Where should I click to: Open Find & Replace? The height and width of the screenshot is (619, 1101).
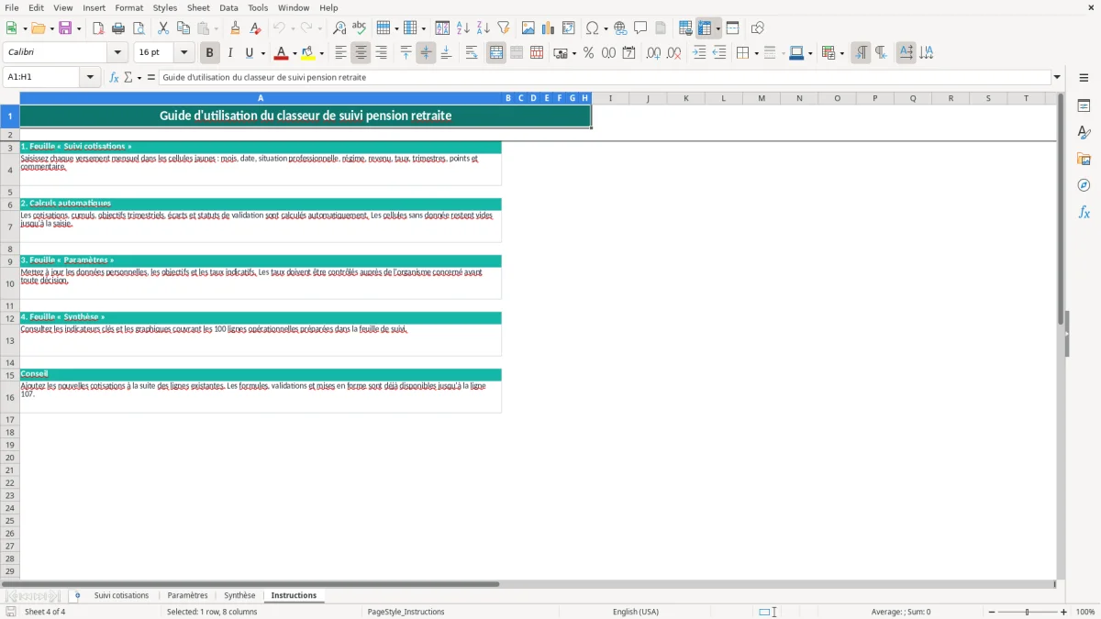339,28
